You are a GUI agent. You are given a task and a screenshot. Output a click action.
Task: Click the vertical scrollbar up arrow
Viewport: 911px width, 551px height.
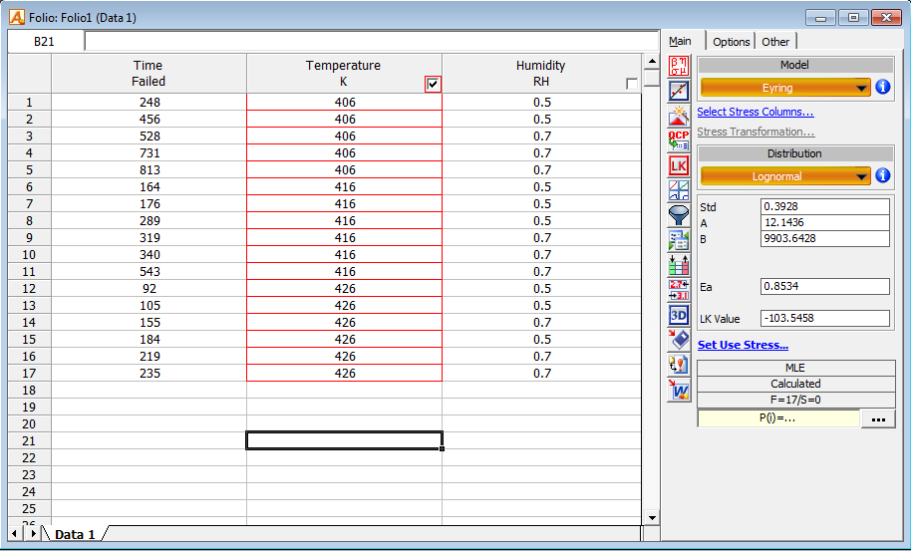(x=653, y=62)
